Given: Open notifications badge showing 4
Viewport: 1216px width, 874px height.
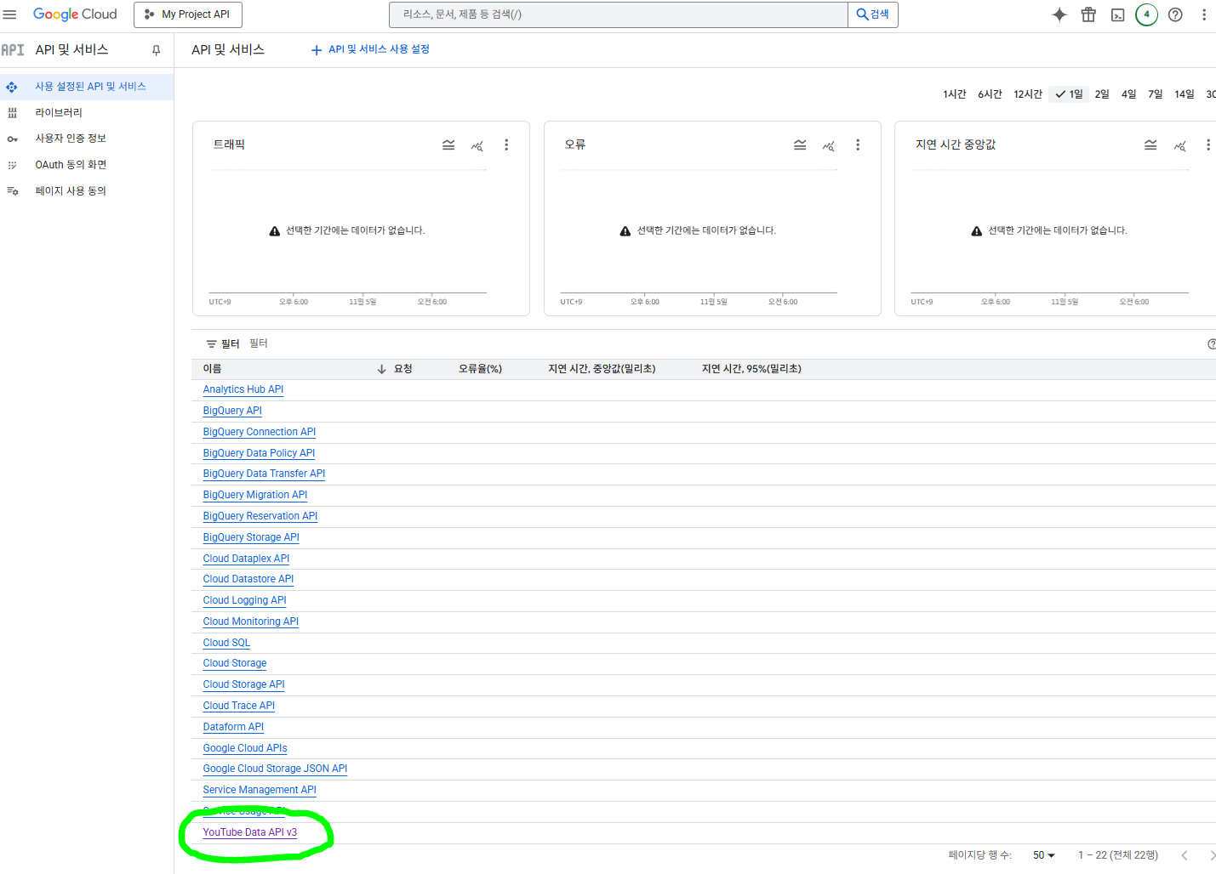Looking at the screenshot, I should [1146, 14].
